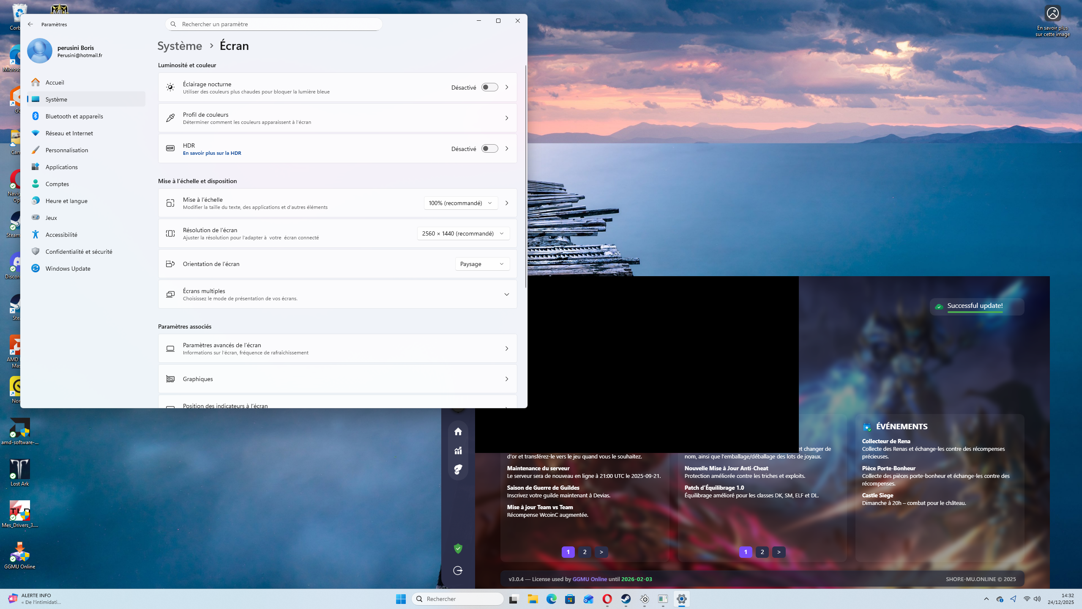This screenshot has width=1082, height=609.
Task: Open Steam from the taskbar
Action: [x=626, y=599]
